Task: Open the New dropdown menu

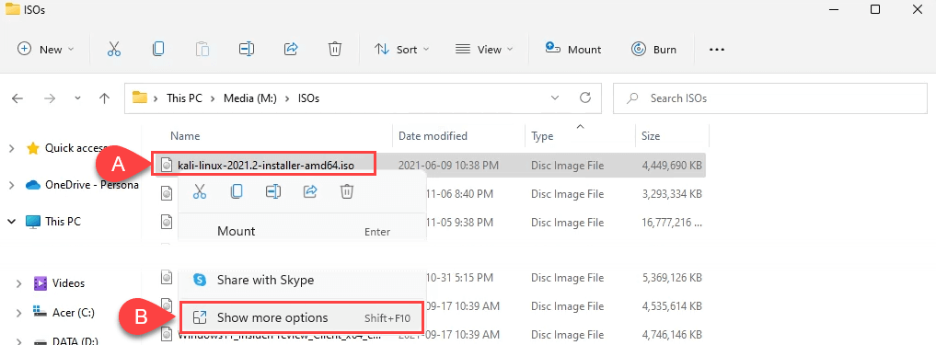Action: (x=46, y=50)
